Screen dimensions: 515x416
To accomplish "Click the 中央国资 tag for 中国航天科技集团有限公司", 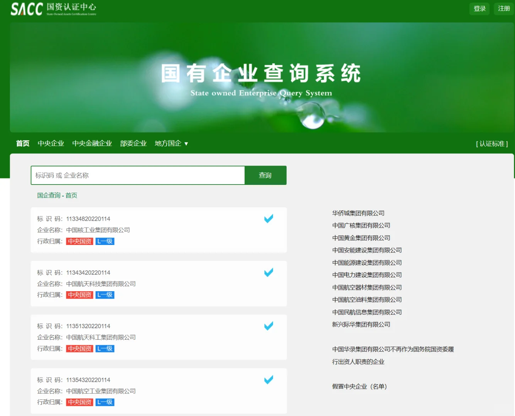I will point(80,295).
